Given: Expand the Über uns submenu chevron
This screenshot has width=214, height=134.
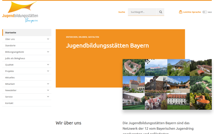Looking at the screenshot, I should click(x=48, y=39).
